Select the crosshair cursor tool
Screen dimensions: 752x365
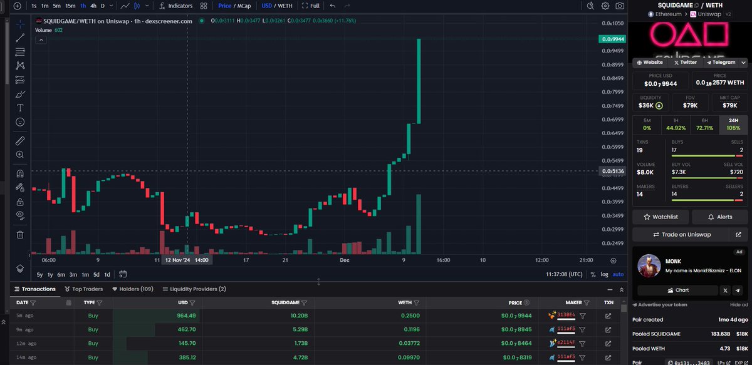click(x=20, y=24)
